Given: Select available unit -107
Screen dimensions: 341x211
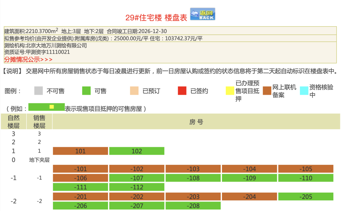Looking at the screenshot, I should point(137,178).
